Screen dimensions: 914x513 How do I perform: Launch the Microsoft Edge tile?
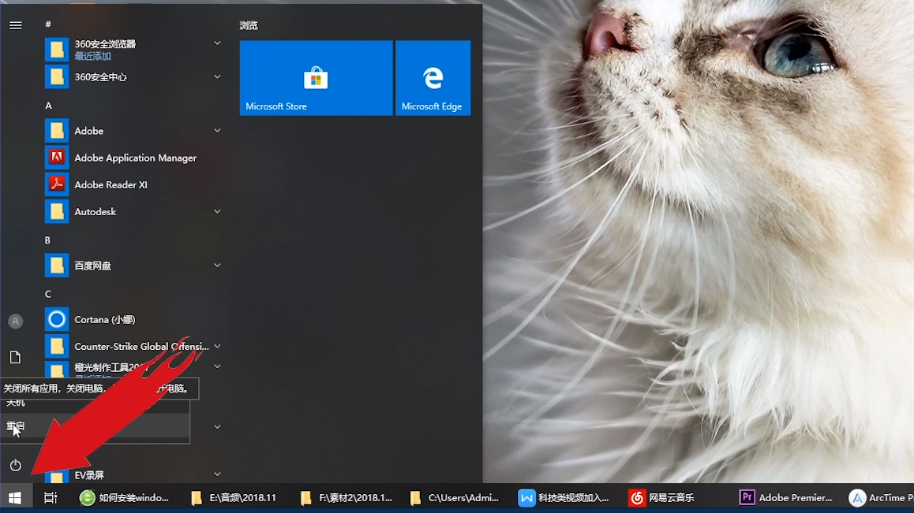[x=433, y=77]
